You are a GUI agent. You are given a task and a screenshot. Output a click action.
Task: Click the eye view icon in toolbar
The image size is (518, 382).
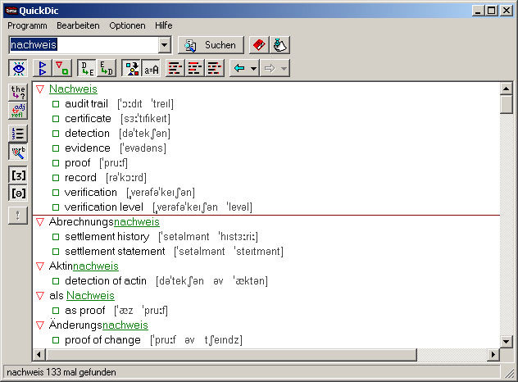(x=19, y=68)
